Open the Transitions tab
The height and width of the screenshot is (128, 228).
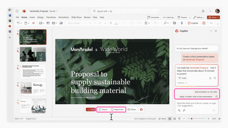click(x=51, y=17)
